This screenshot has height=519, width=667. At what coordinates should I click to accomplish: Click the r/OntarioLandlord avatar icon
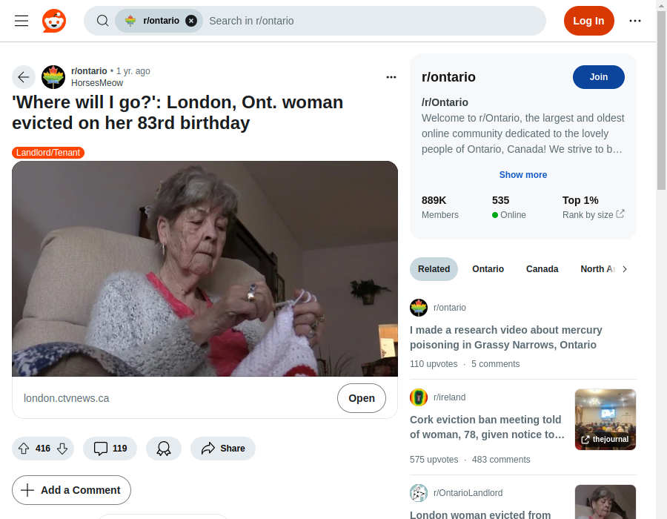pos(419,492)
